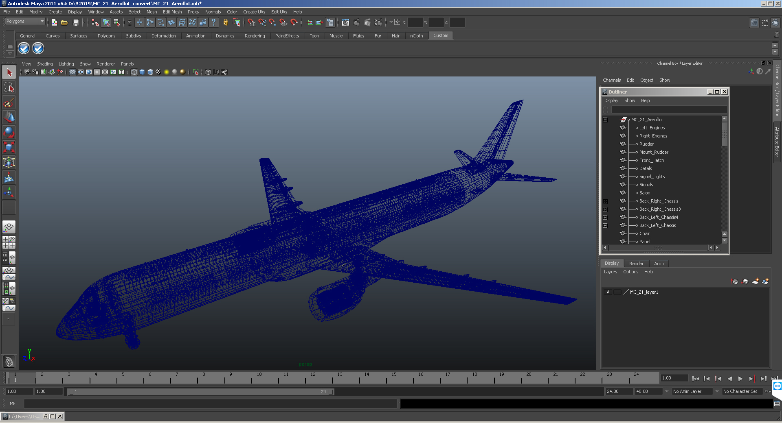Image resolution: width=782 pixels, height=423 pixels.
Task: Click the construction history toggle icon
Action: [330, 22]
